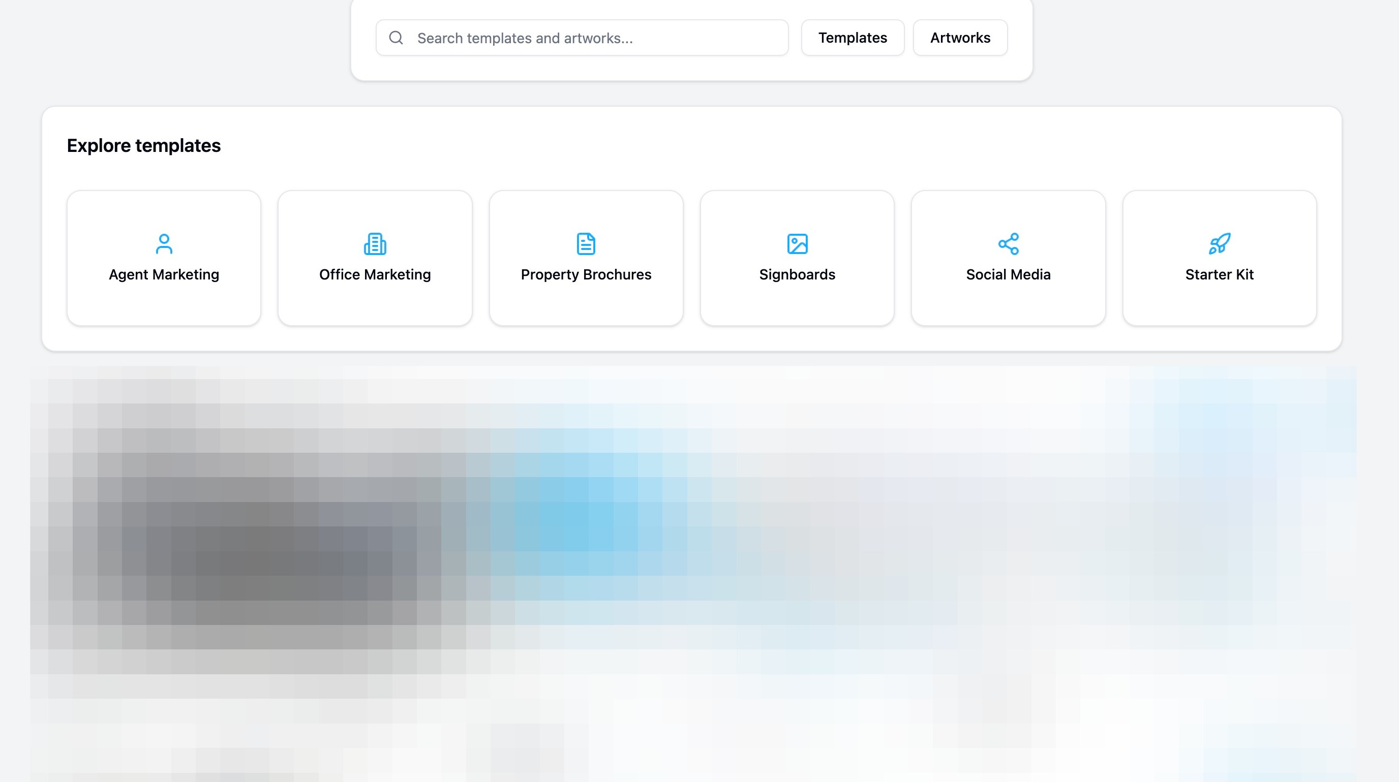Click the Agent Marketing person icon
1399x782 pixels.
[x=164, y=244]
